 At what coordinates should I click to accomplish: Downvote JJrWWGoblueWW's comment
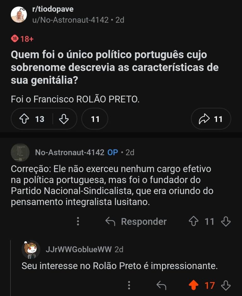click(x=226, y=286)
